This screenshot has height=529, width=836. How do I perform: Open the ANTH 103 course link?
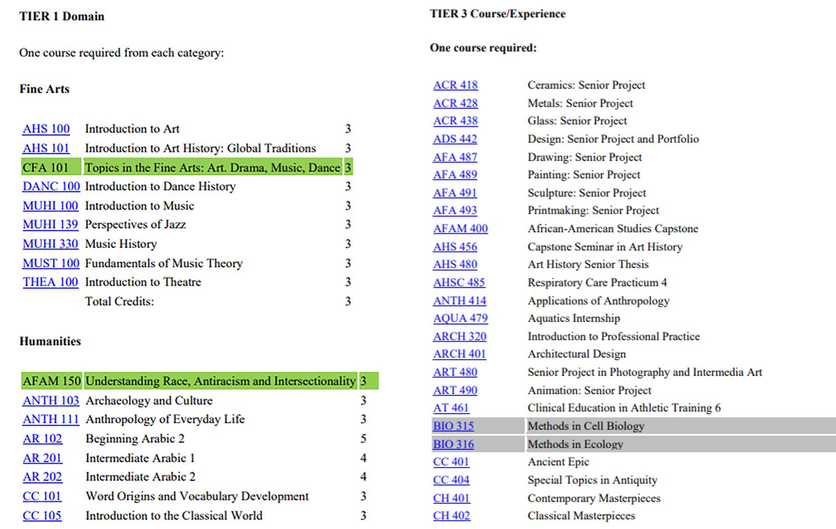pos(51,401)
